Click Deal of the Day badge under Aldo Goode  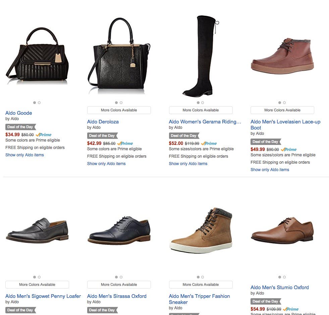click(x=20, y=127)
